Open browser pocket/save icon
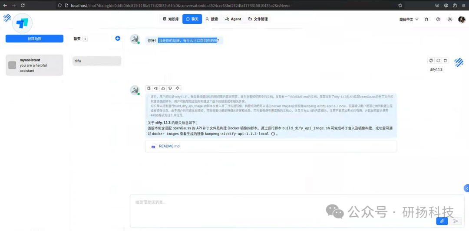Image resolution: width=469 pixels, height=231 pixels. [x=437, y=5]
